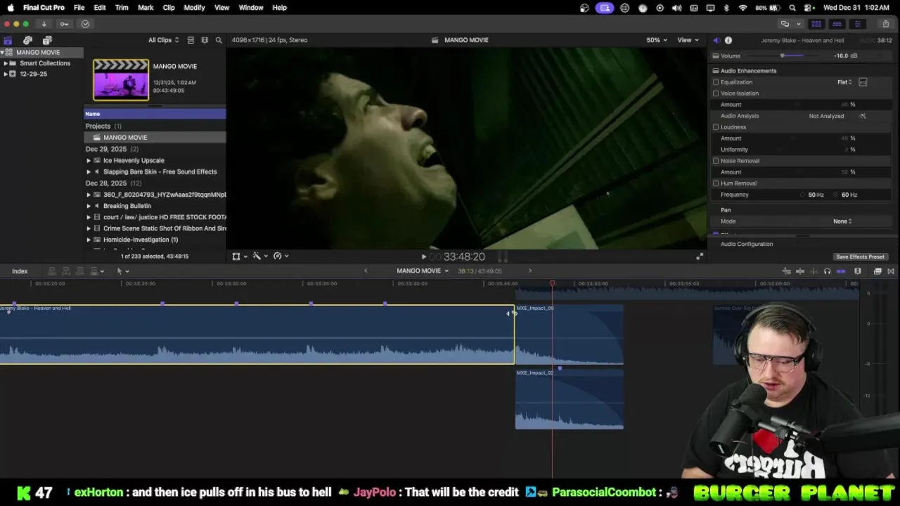The height and width of the screenshot is (506, 900).
Task: Open the Window menu
Action: (x=251, y=8)
